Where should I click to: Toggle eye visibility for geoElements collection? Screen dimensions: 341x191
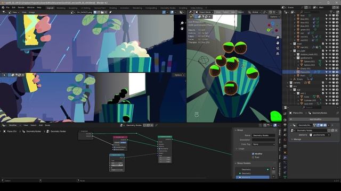pos(330,58)
